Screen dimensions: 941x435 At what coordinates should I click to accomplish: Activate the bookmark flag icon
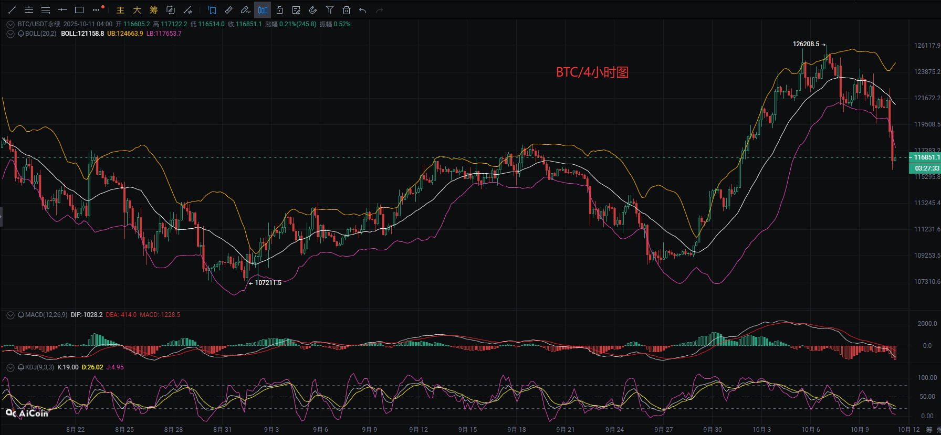tap(212, 10)
